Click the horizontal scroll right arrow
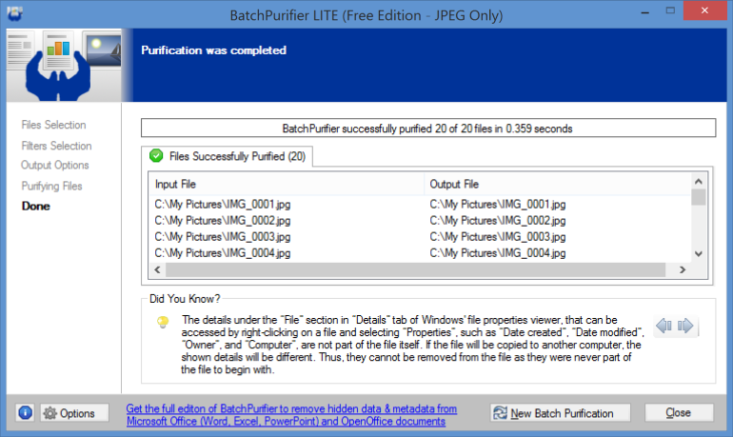 click(x=683, y=269)
